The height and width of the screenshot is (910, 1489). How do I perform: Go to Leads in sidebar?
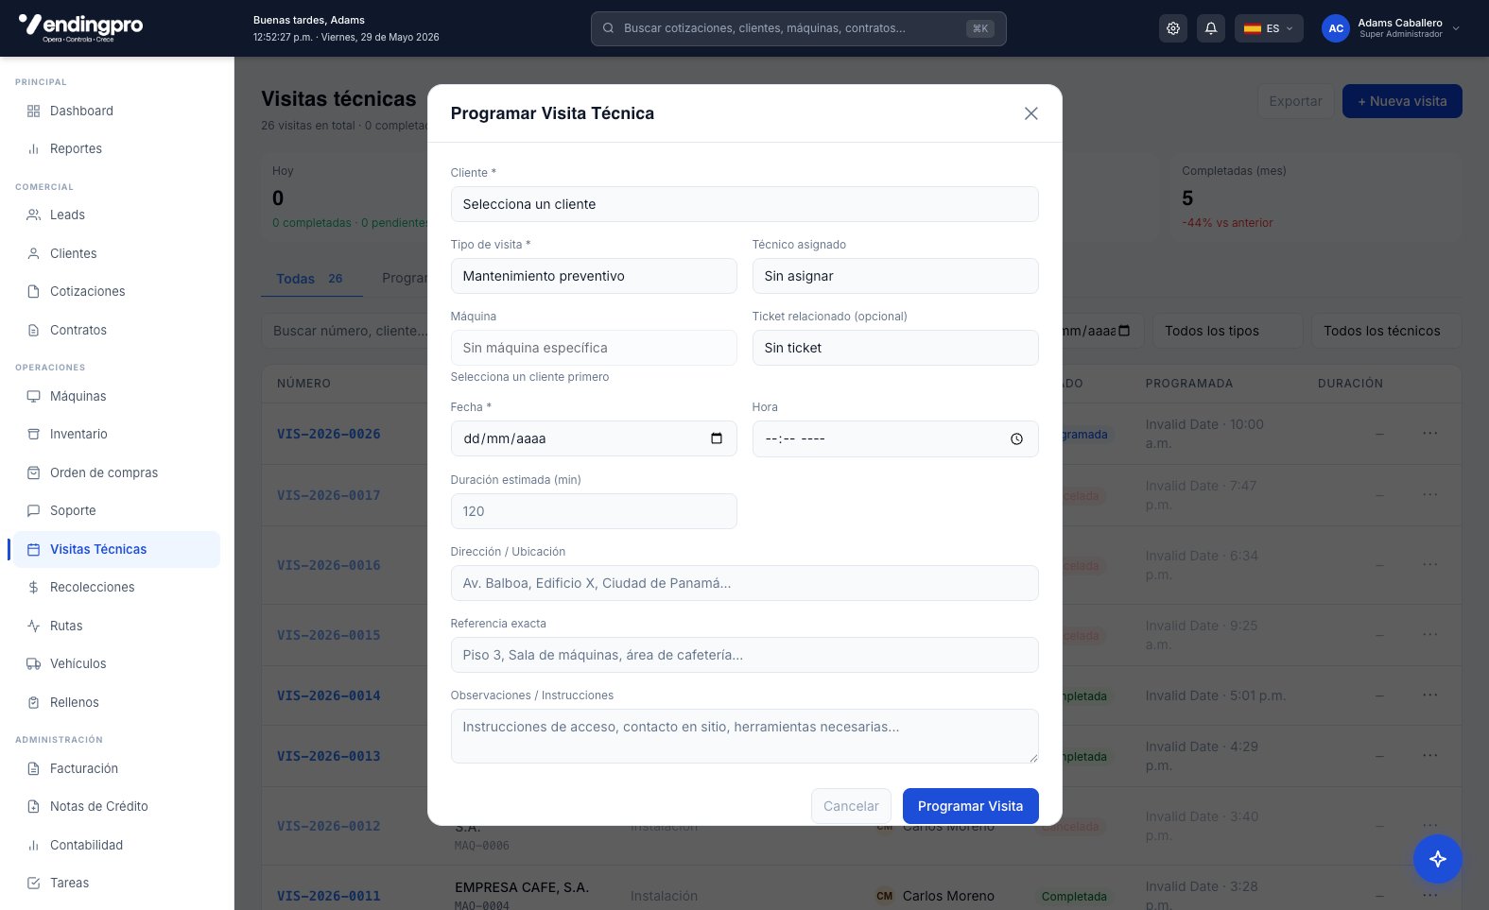click(114, 215)
